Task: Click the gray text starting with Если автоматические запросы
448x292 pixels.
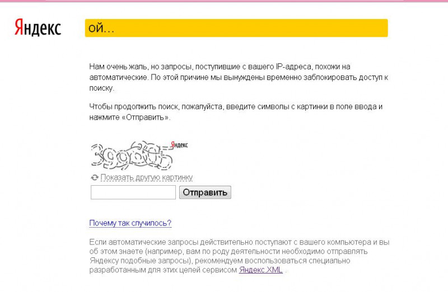Action: coord(240,256)
